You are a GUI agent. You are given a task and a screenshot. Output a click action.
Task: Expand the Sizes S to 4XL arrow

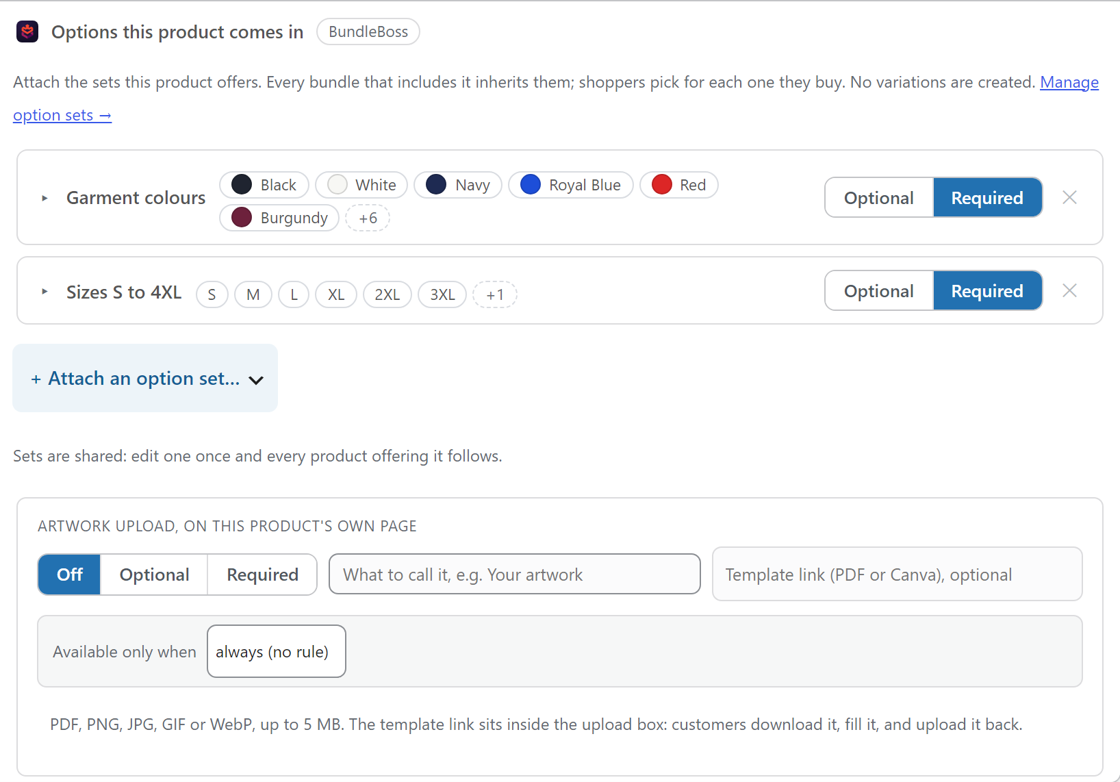click(x=44, y=292)
